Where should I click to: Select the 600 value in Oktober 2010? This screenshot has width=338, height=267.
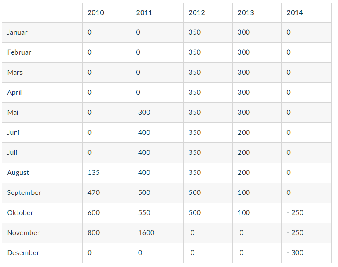point(93,213)
